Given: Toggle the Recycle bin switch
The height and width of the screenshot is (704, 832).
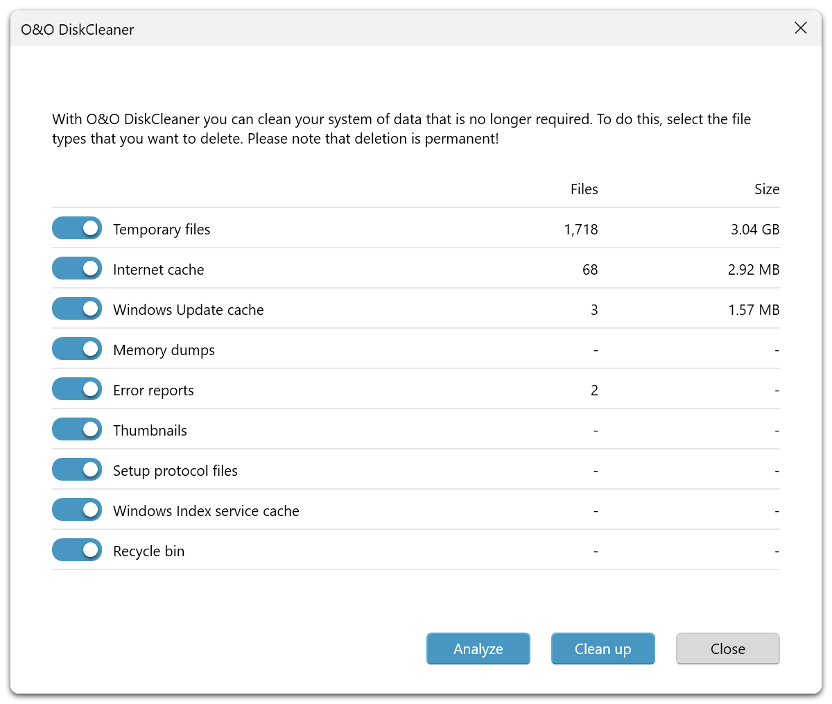Looking at the screenshot, I should point(77,550).
